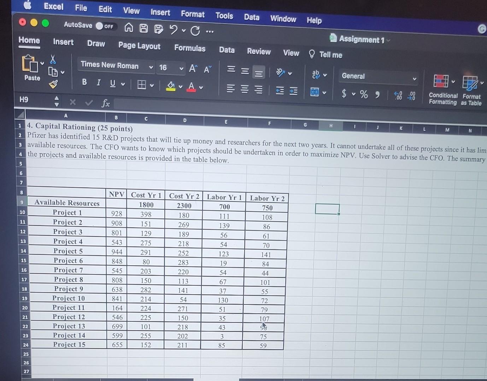Click the Save As icon

(159, 29)
